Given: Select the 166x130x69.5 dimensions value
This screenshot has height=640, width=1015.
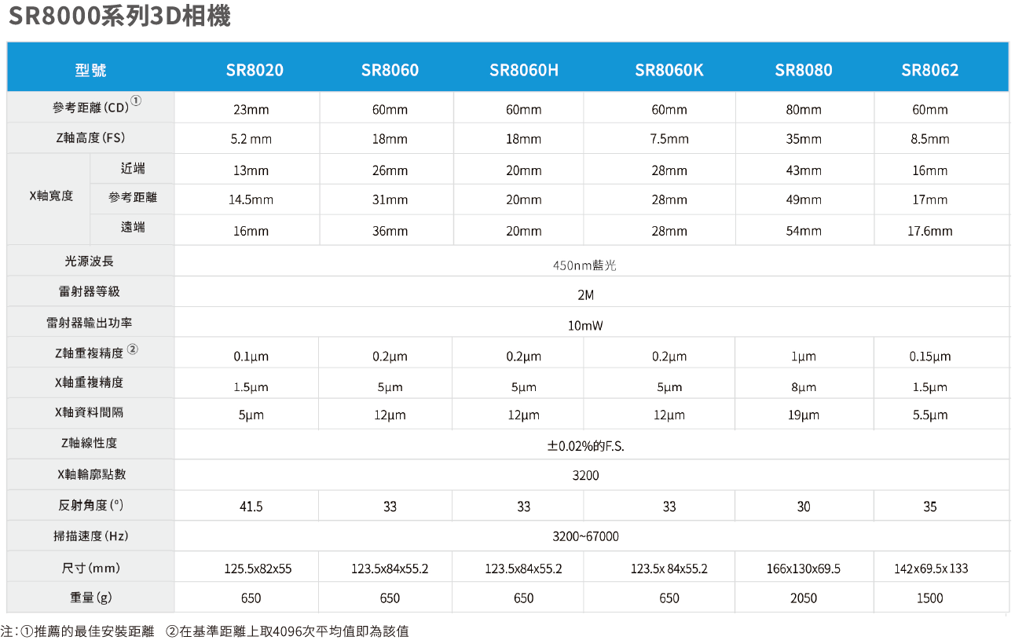Looking at the screenshot, I should [804, 569].
